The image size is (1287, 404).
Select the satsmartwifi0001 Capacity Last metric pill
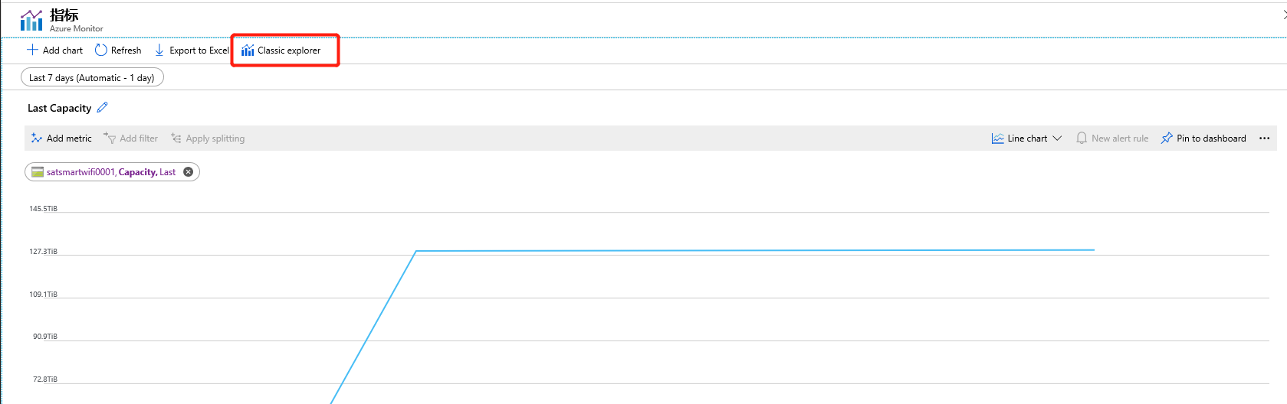tap(111, 172)
